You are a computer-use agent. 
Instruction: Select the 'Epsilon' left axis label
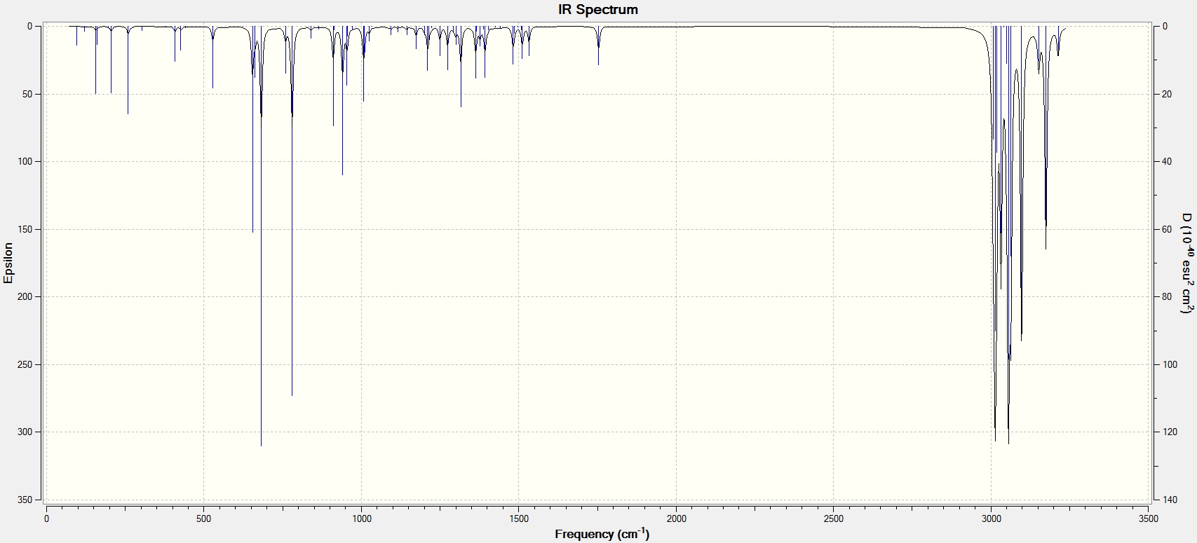coord(8,263)
